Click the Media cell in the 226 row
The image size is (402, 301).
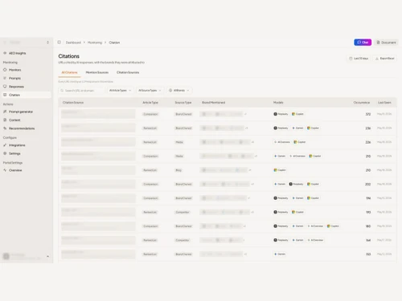tap(179, 142)
